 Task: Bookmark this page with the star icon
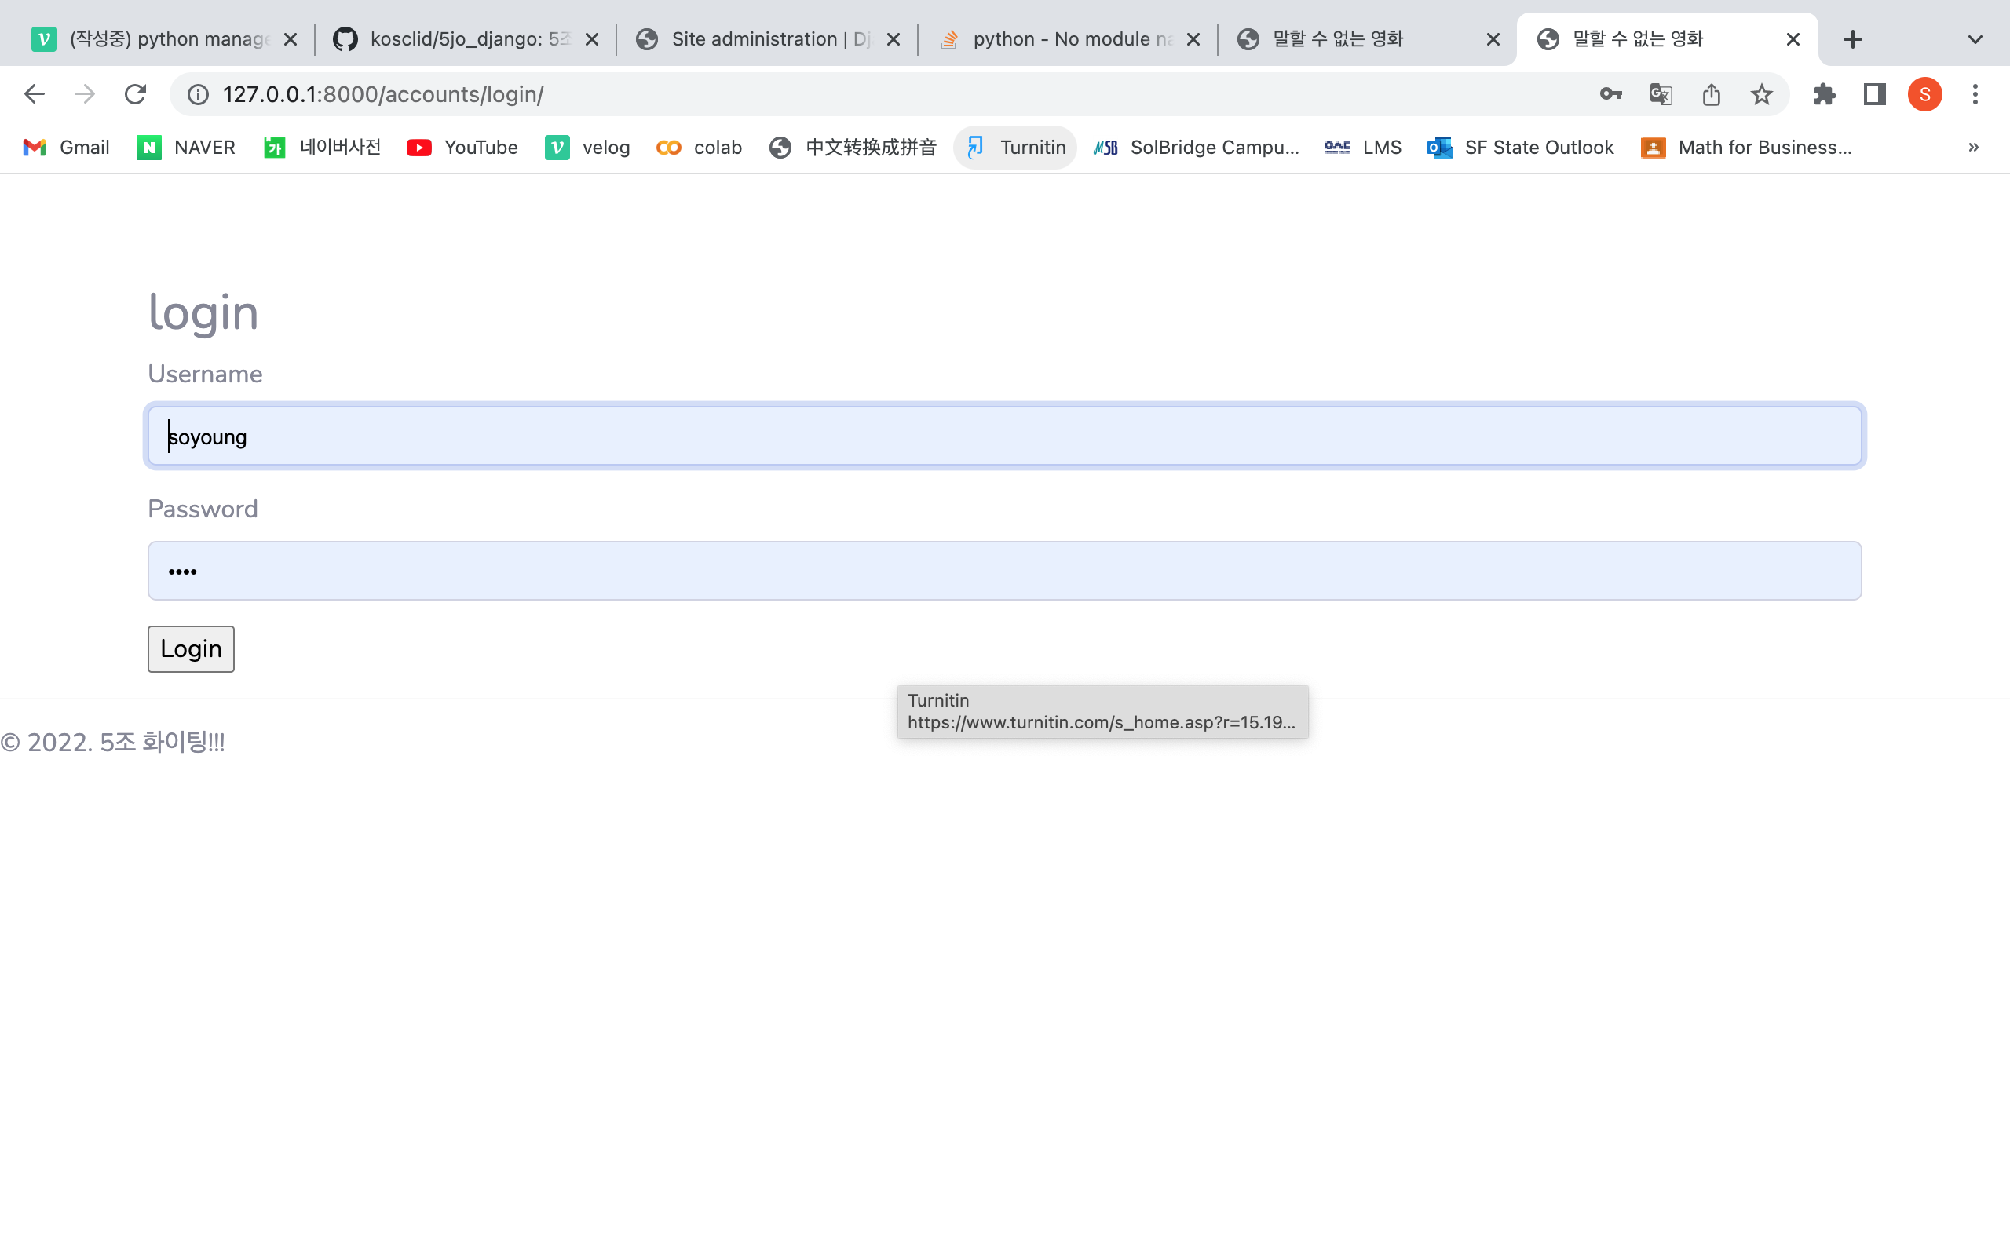pos(1762,94)
